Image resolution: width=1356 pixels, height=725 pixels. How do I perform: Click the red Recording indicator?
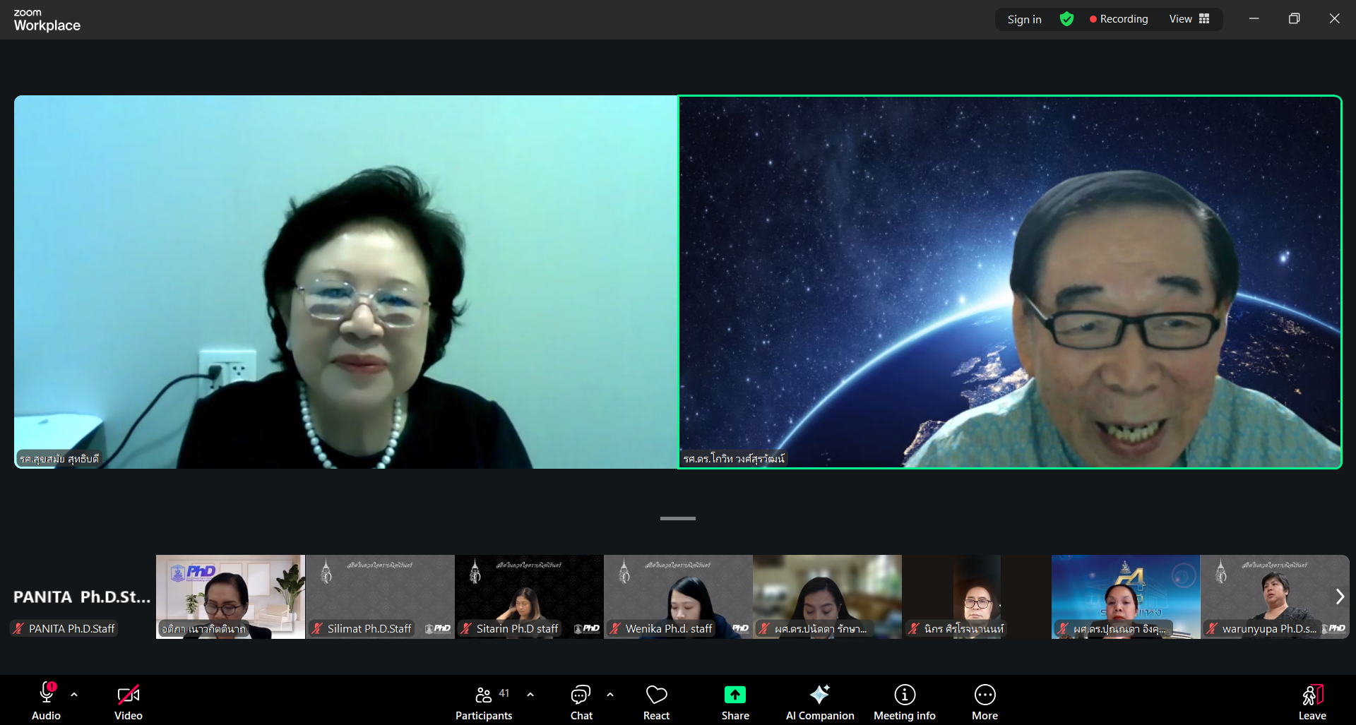click(1119, 19)
